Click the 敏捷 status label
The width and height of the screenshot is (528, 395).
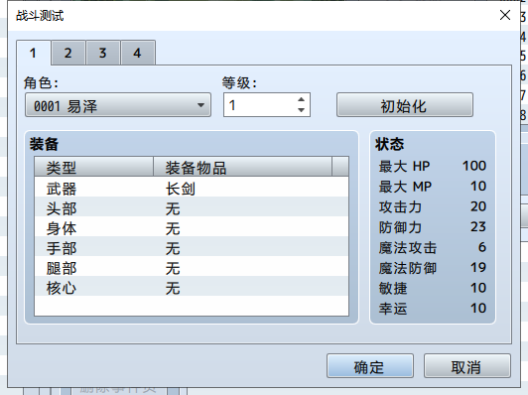tap(393, 289)
